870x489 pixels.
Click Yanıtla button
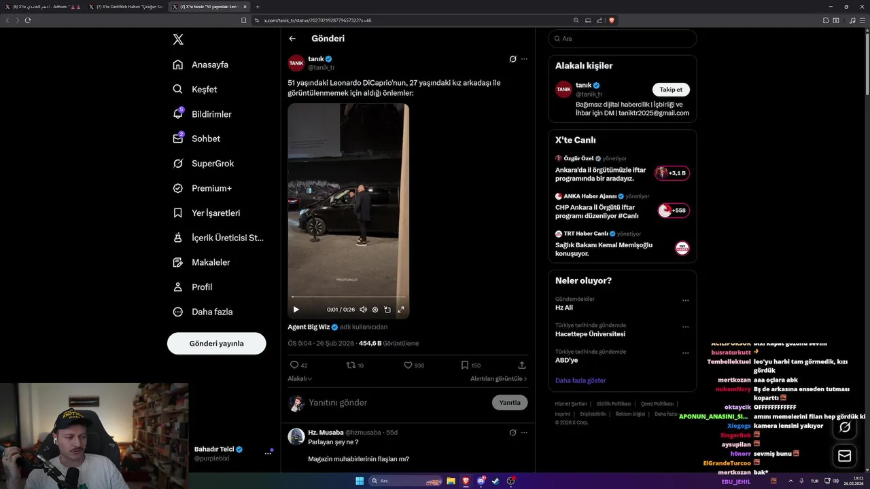pos(510,403)
